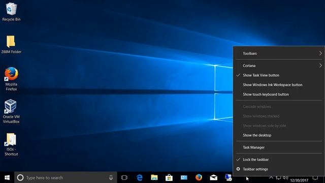This screenshot has height=183, width=325.
Task: Enable Show Windows Ink Workspace button
Action: (279, 85)
